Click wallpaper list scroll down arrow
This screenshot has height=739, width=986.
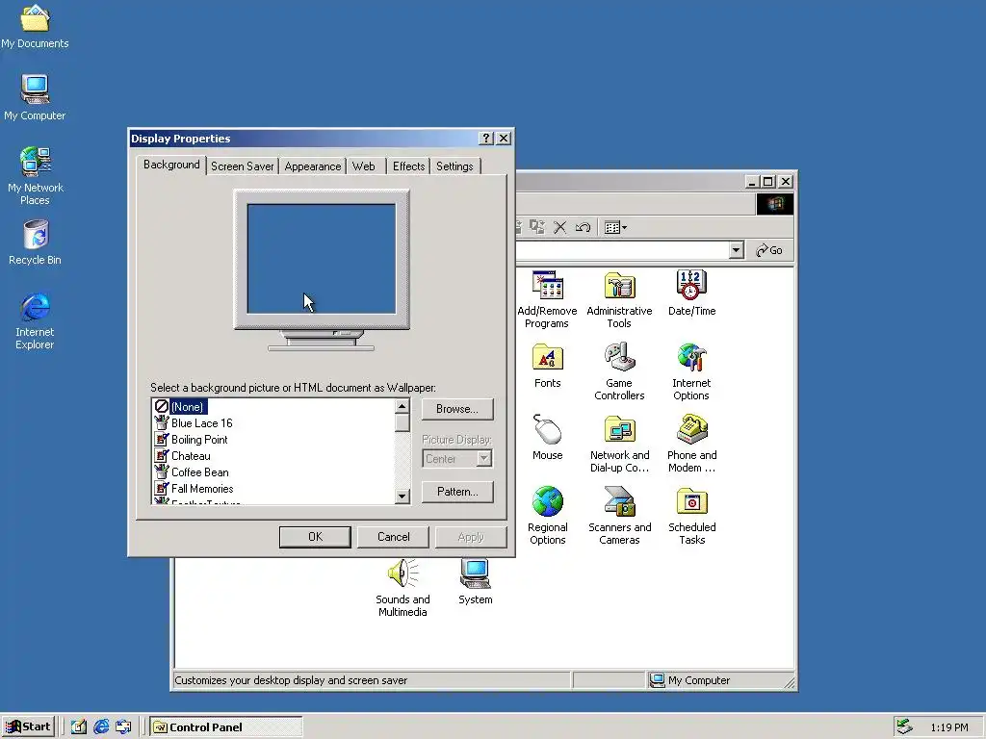point(402,497)
